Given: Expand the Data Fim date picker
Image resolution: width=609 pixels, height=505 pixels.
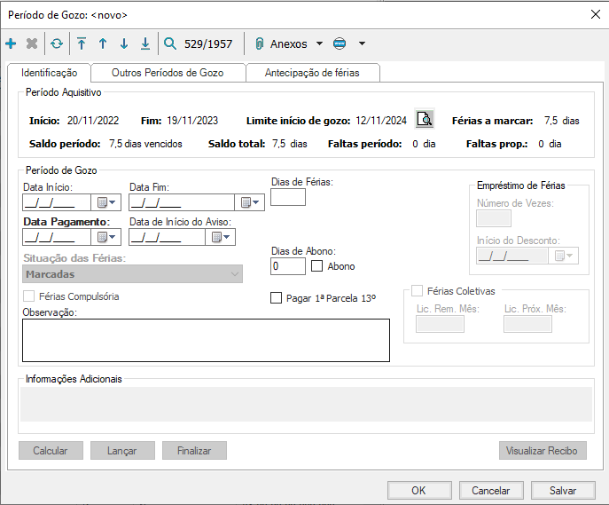Looking at the screenshot, I should click(x=252, y=202).
